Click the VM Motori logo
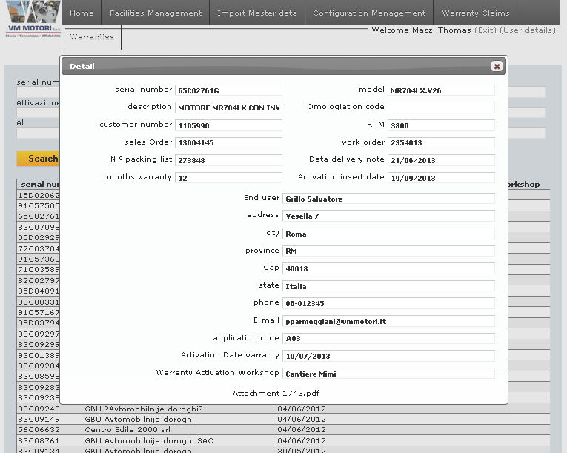567x453 pixels. click(33, 19)
